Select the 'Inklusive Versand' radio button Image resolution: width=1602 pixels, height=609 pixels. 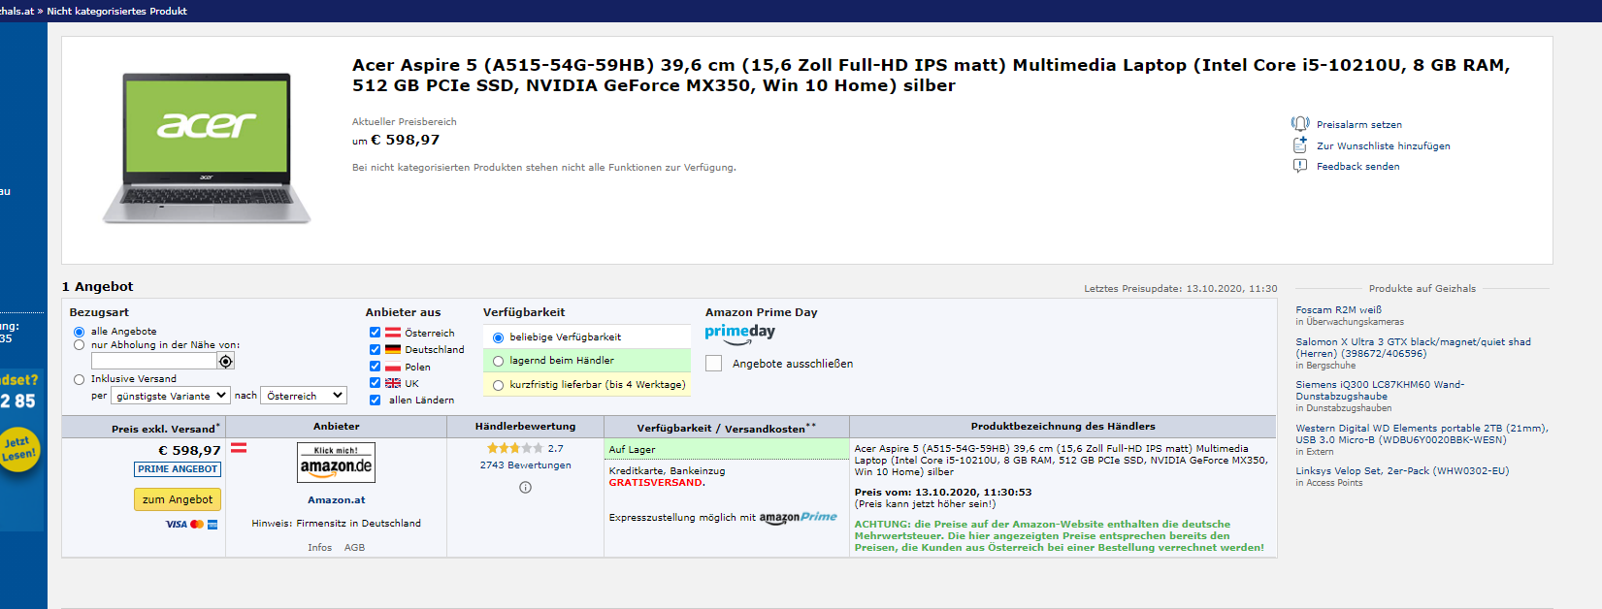pos(80,379)
